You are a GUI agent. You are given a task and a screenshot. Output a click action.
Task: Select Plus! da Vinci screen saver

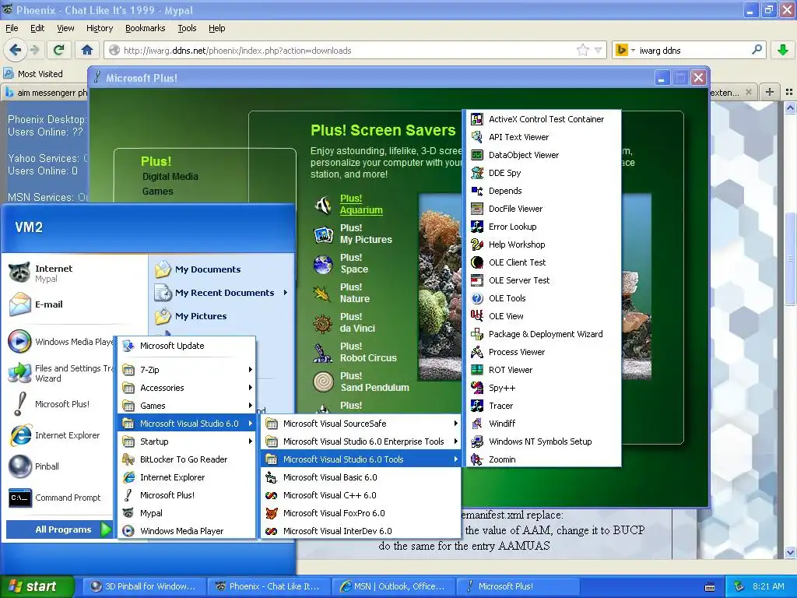357,322
